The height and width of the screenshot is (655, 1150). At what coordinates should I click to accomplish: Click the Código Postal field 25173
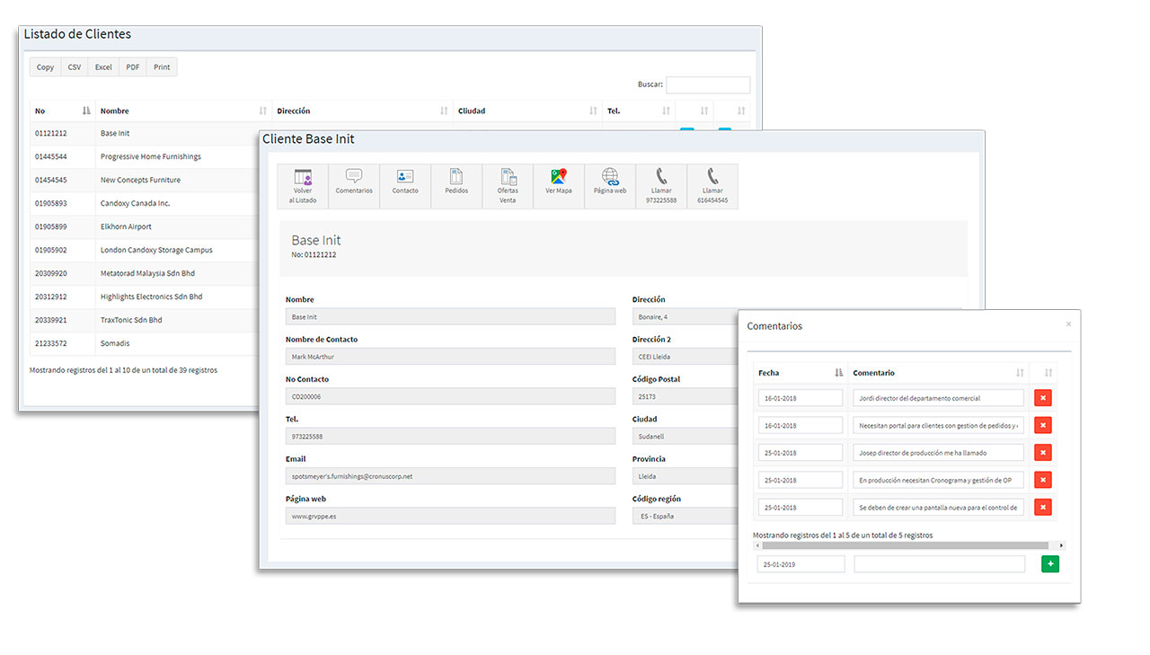coord(685,396)
